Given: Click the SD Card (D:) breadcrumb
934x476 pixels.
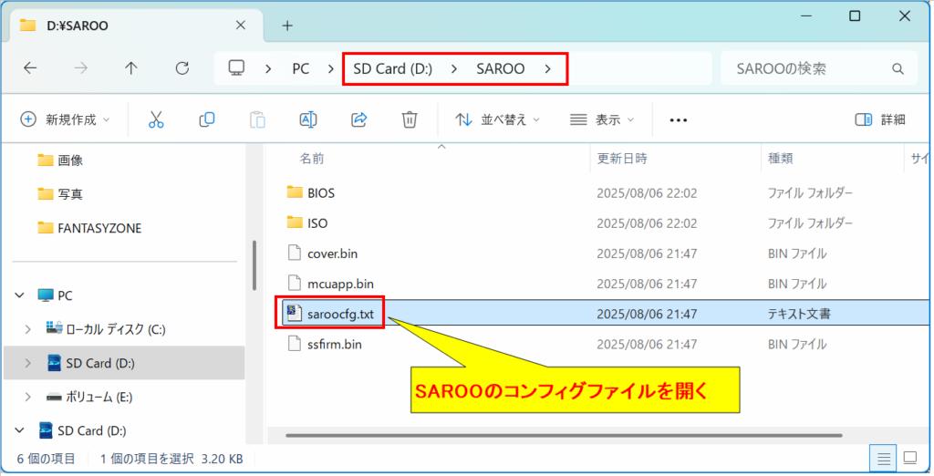Looking at the screenshot, I should coord(392,68).
